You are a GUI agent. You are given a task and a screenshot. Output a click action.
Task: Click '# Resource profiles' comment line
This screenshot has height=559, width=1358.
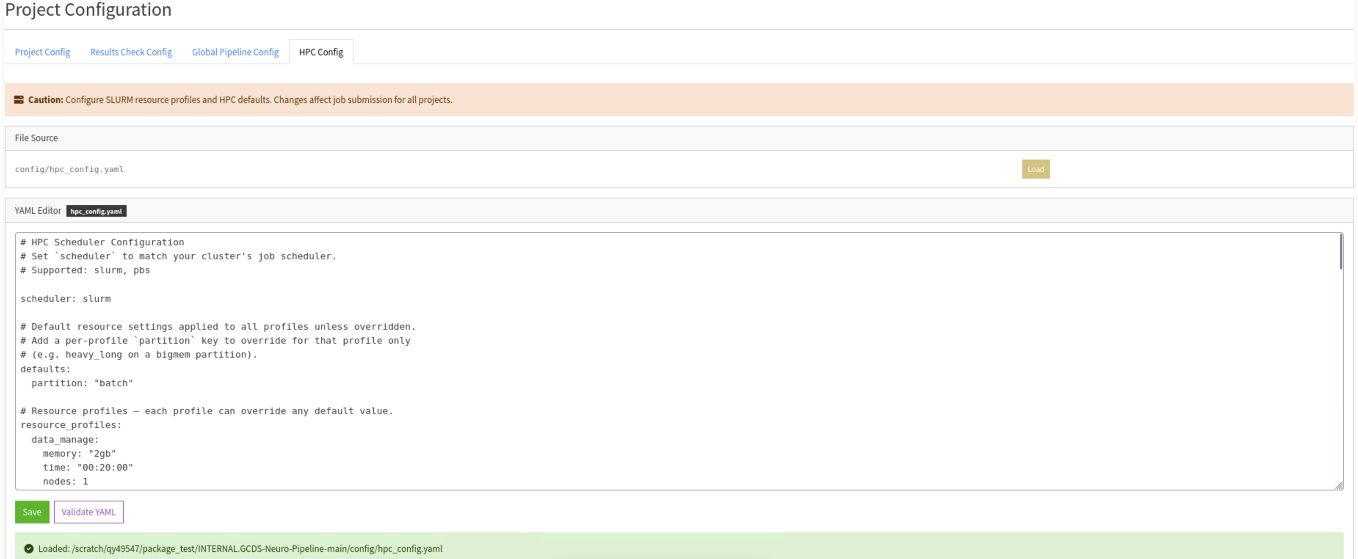(207, 411)
